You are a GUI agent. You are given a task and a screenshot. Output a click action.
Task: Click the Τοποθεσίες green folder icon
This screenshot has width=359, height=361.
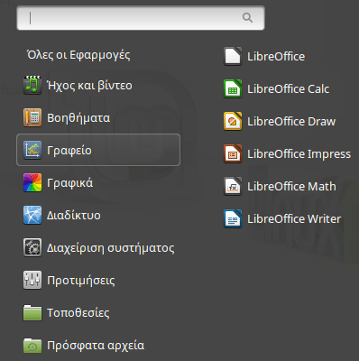(x=32, y=312)
